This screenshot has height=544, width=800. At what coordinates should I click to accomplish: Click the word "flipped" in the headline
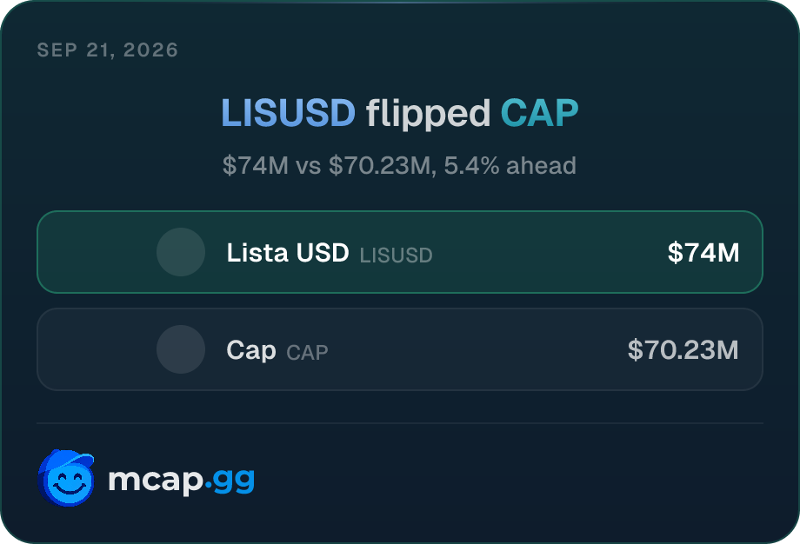[428, 114]
